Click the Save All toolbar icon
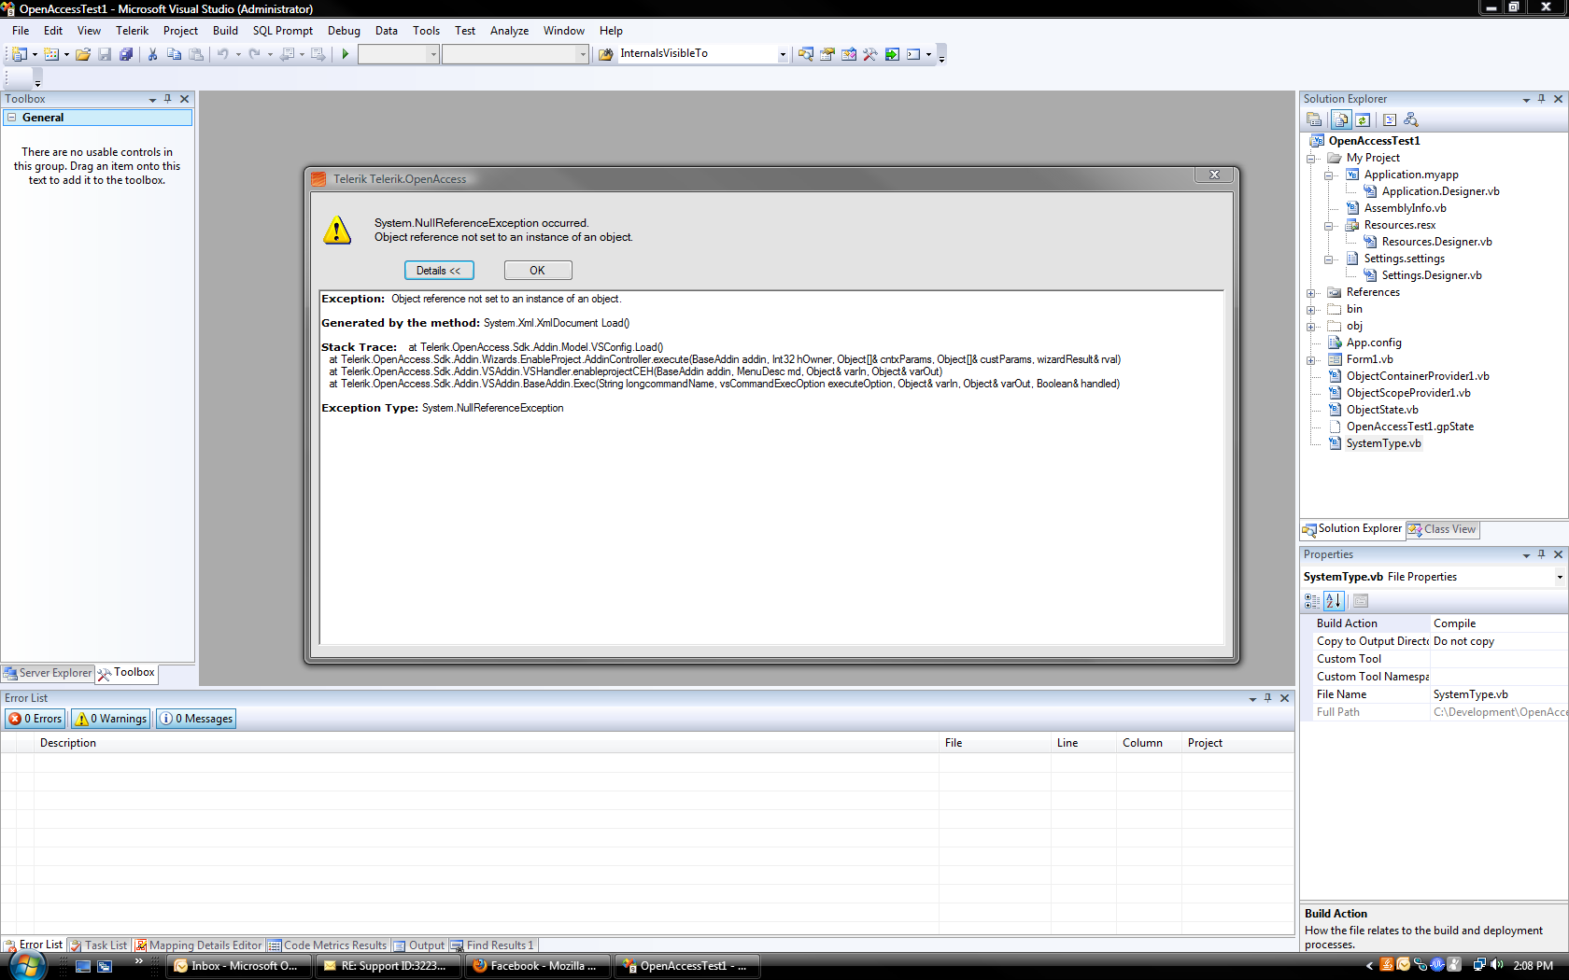Image resolution: width=1569 pixels, height=980 pixels. pyautogui.click(x=126, y=54)
